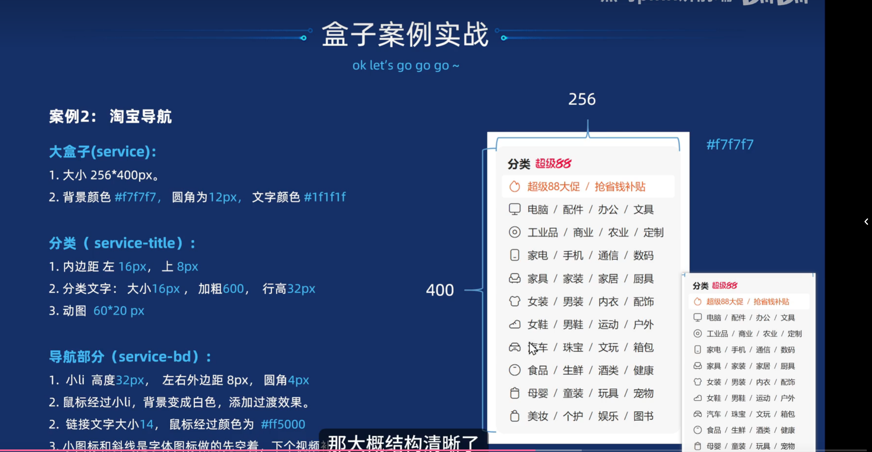Click the shoe icon beside 女鞋 in small preview
The width and height of the screenshot is (872, 452).
[x=697, y=398]
